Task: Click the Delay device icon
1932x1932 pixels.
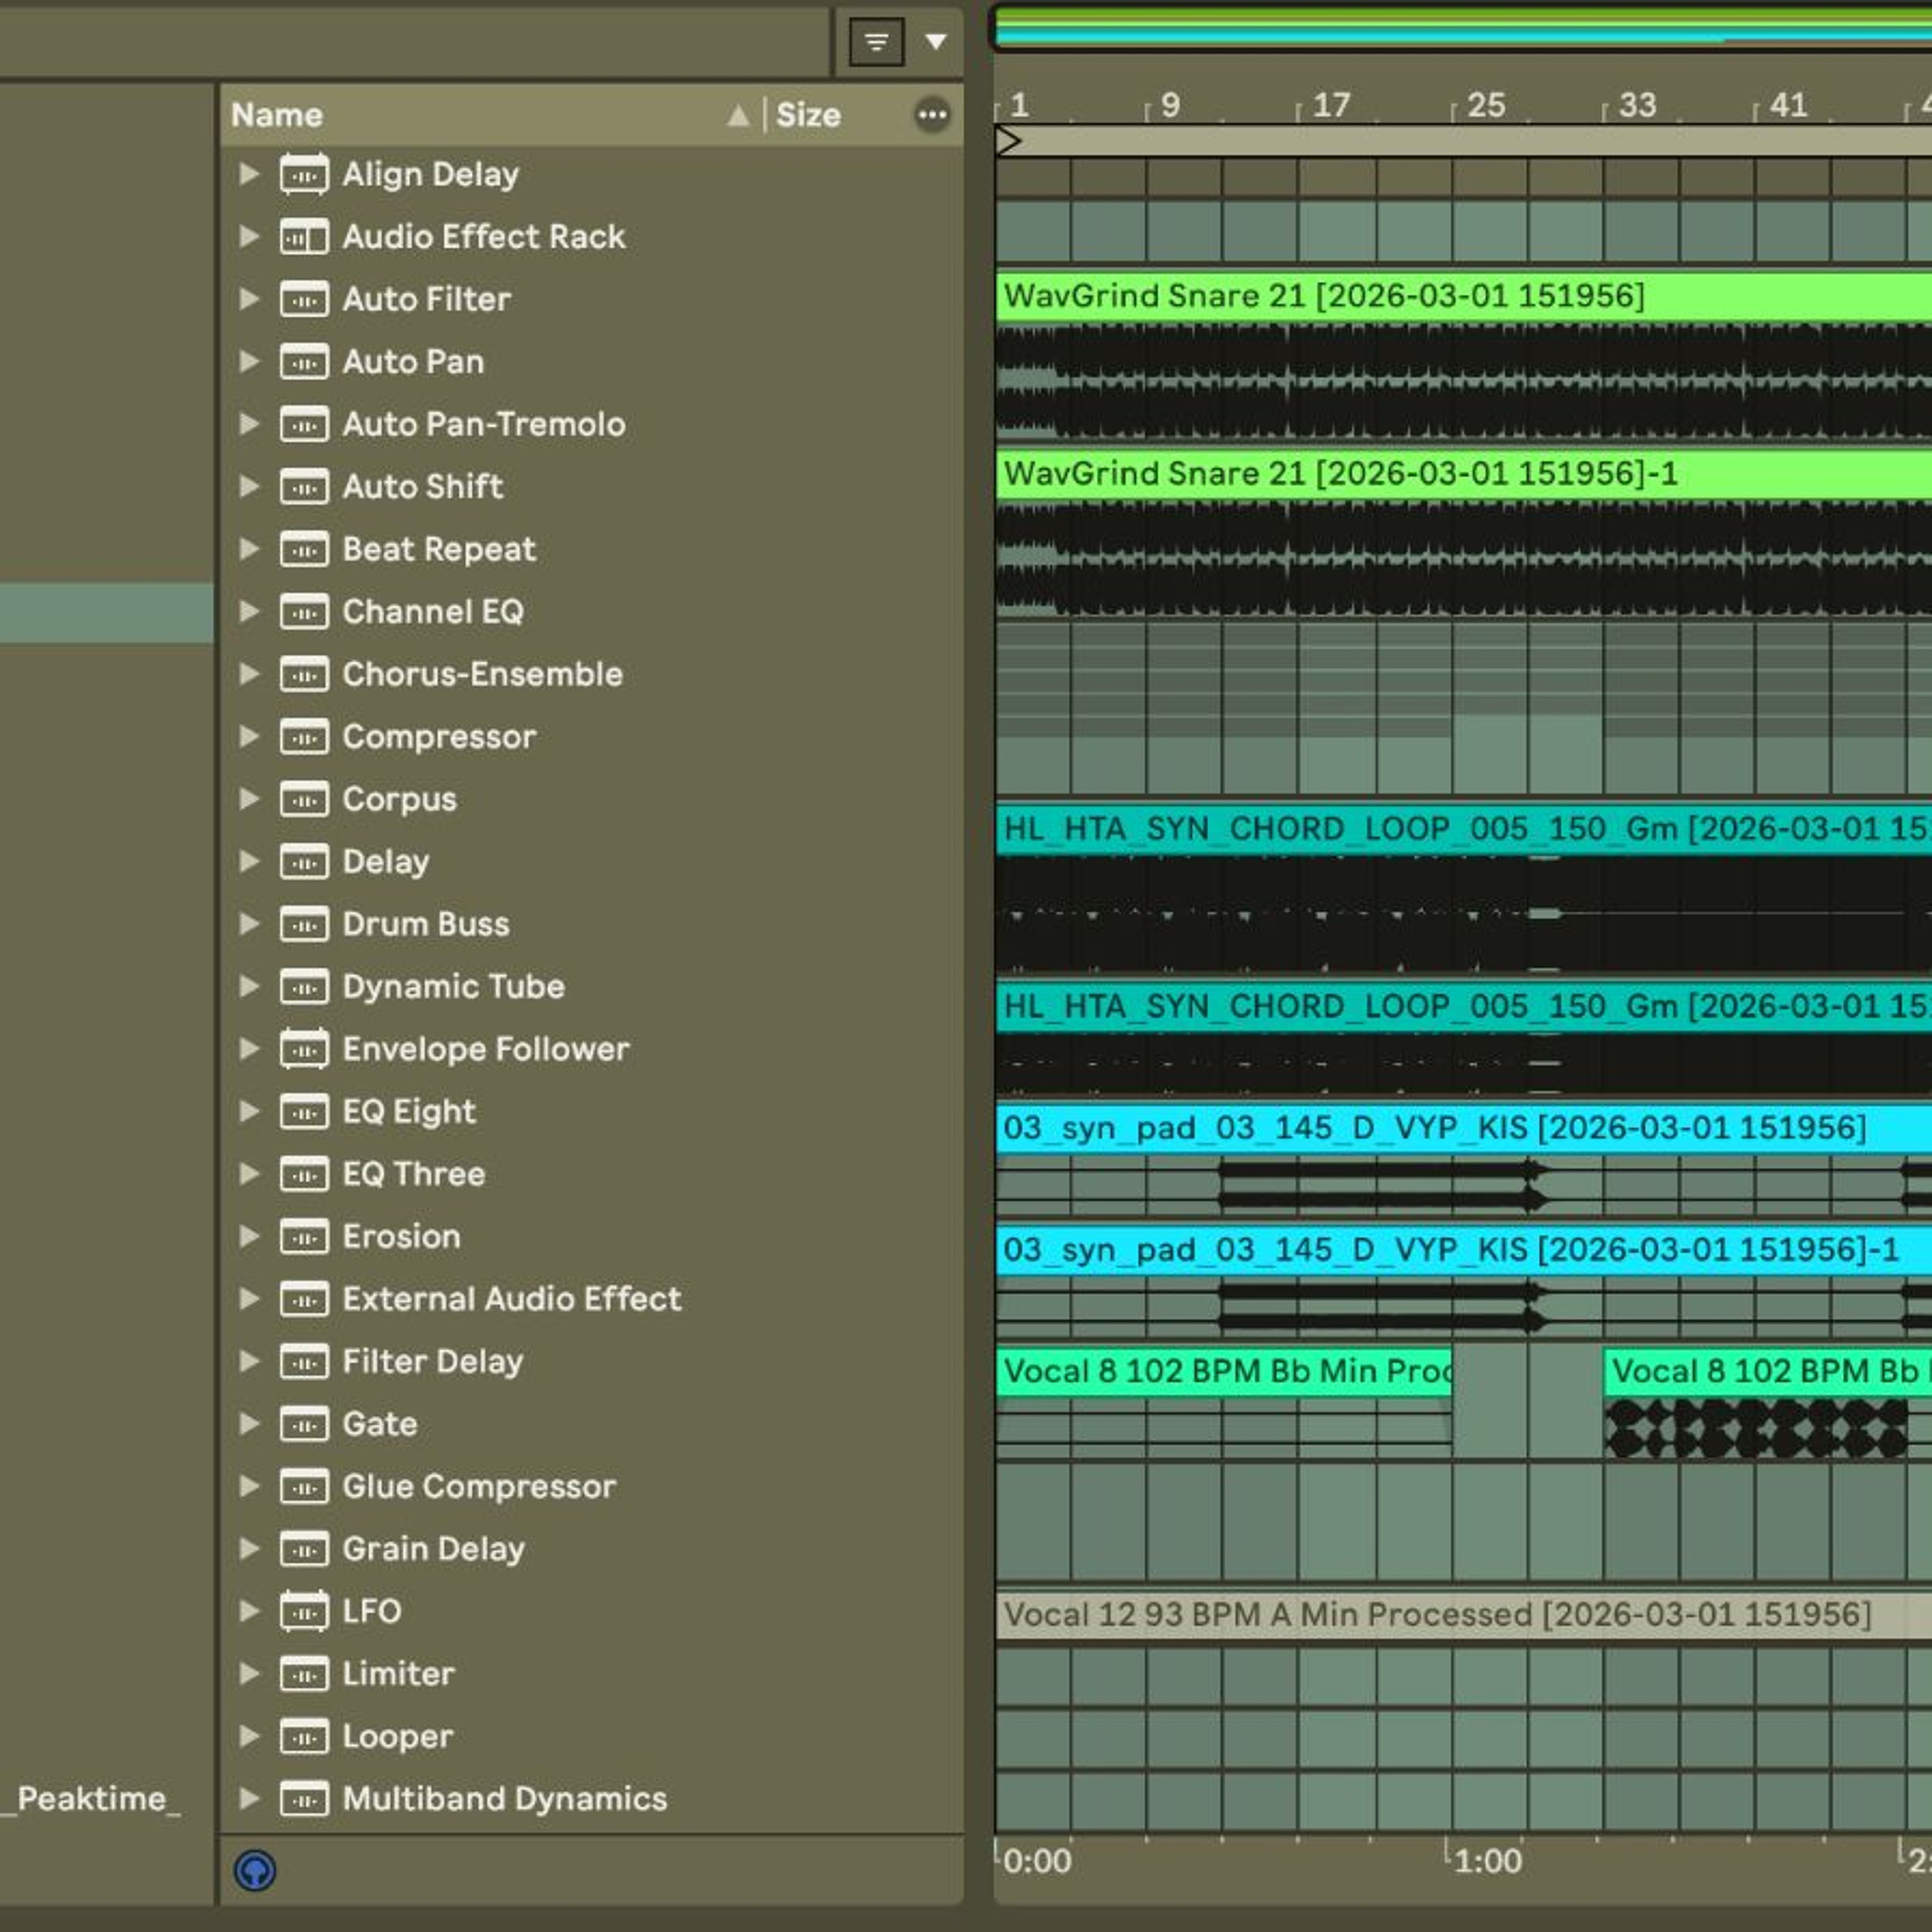Action: tap(304, 862)
